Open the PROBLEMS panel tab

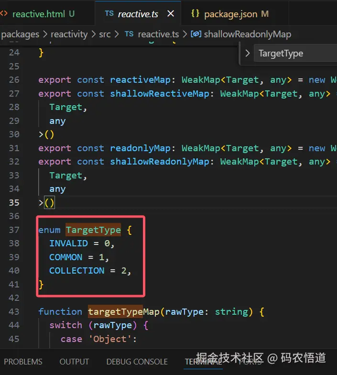(x=23, y=362)
